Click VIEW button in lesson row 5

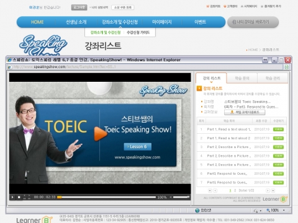click(278, 165)
